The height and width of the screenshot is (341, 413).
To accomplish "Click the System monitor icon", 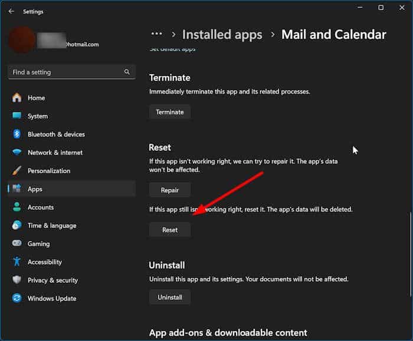I will tap(17, 115).
